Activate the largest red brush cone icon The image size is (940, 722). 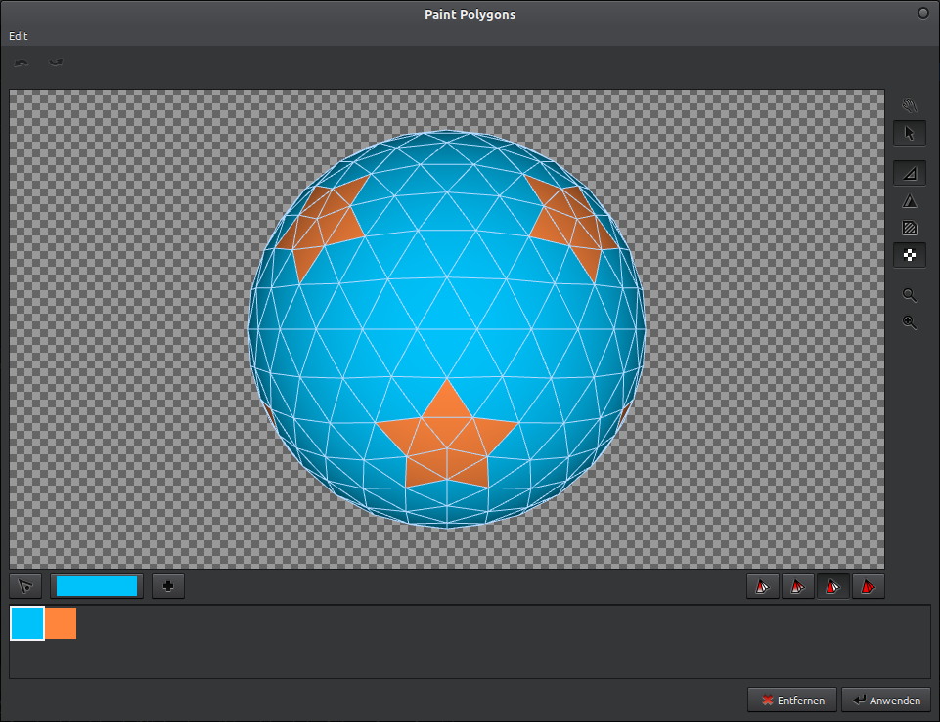point(869,586)
